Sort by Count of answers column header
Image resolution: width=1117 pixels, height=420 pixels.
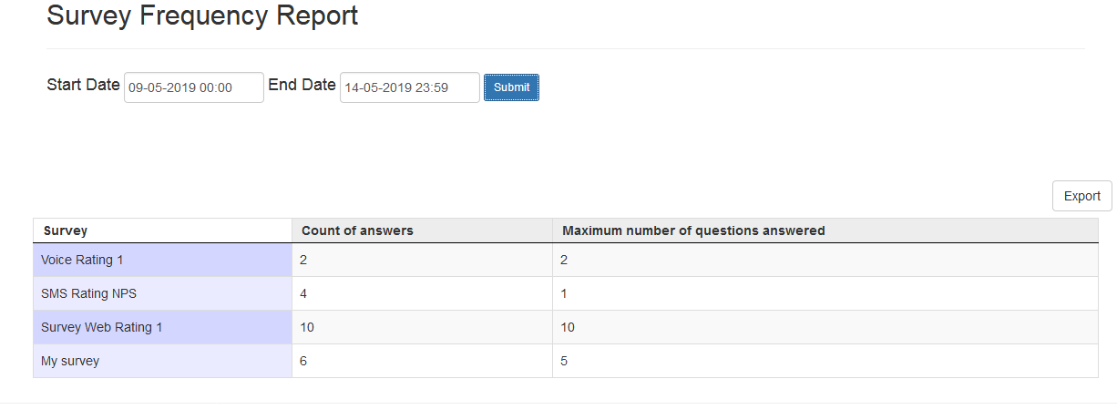tap(357, 230)
